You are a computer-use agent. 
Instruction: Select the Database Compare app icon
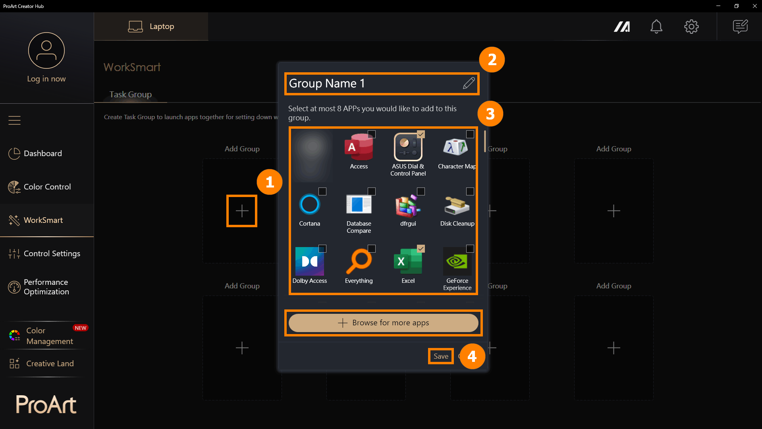(x=359, y=204)
